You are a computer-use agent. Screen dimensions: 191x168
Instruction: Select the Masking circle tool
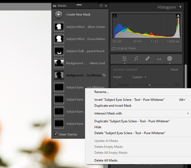169,59
